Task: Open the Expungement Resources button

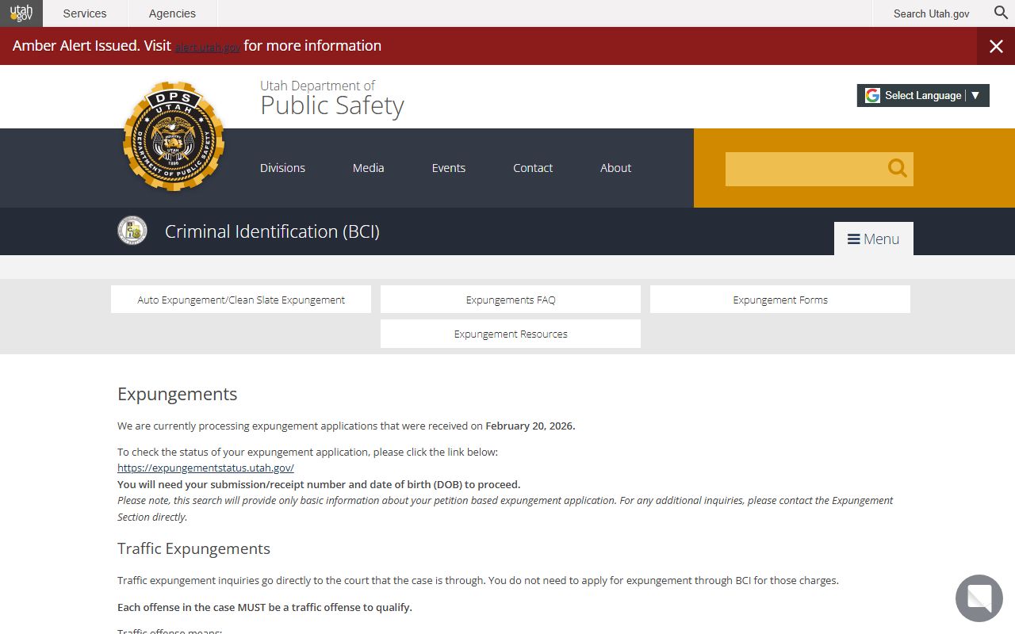Action: [x=511, y=334]
